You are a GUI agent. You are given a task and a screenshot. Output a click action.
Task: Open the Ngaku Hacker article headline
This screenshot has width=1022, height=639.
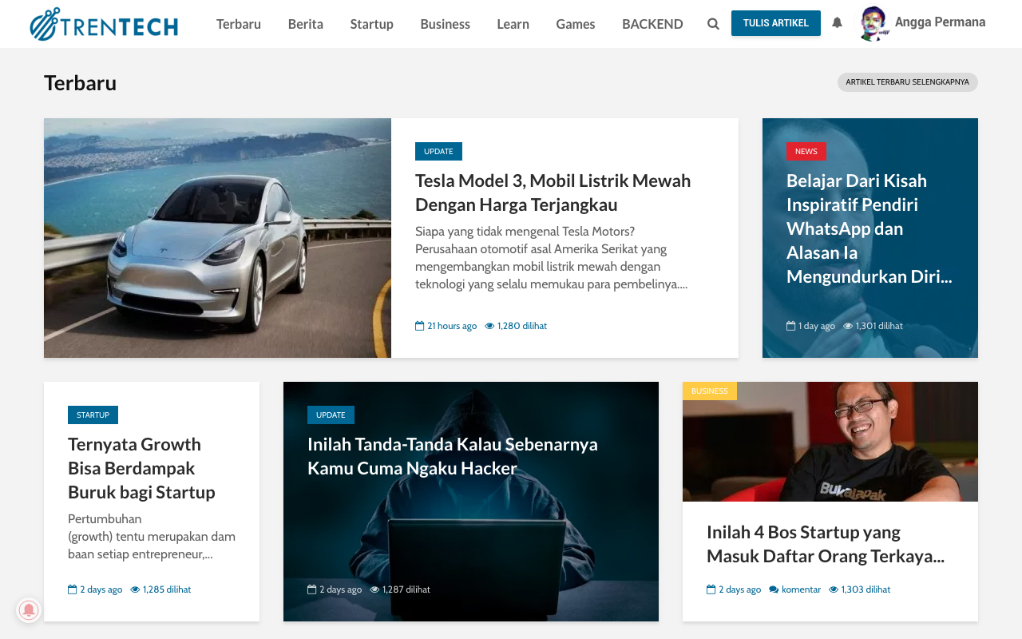point(452,456)
